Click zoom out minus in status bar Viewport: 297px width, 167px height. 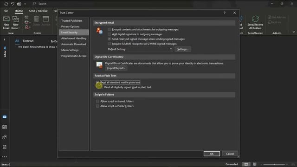(261, 164)
